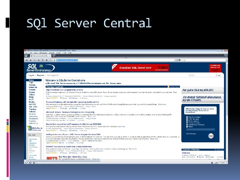The height and width of the screenshot is (180, 240).
Task: Open the View menu
Action: point(36,53)
